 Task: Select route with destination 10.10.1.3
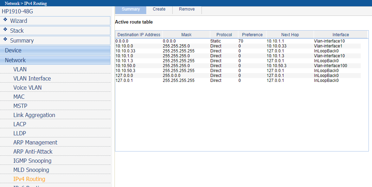point(124,61)
